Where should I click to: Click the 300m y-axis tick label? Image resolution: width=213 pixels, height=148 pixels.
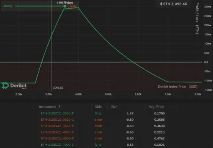point(207,7)
